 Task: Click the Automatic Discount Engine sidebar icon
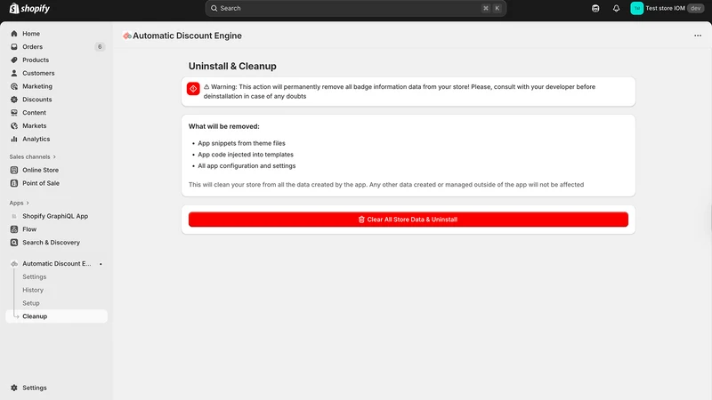[x=14, y=263]
